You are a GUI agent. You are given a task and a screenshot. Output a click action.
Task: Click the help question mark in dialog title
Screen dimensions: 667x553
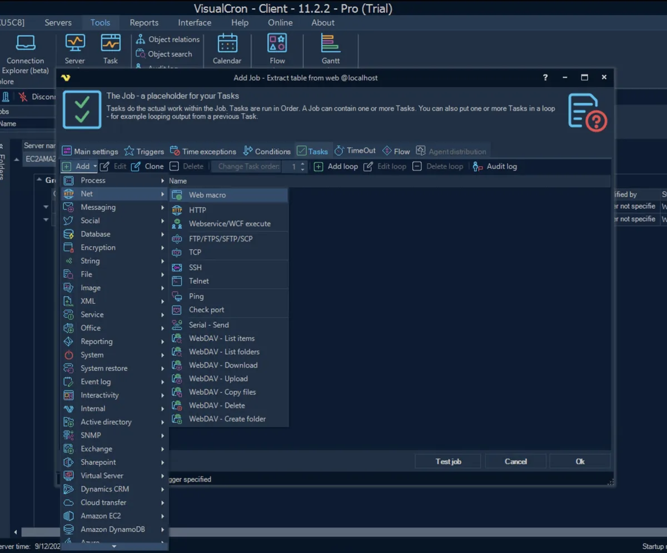point(545,78)
